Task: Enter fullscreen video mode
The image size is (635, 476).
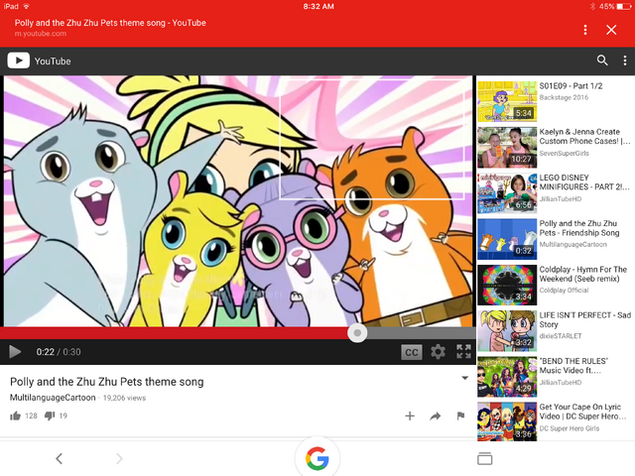Action: [463, 351]
